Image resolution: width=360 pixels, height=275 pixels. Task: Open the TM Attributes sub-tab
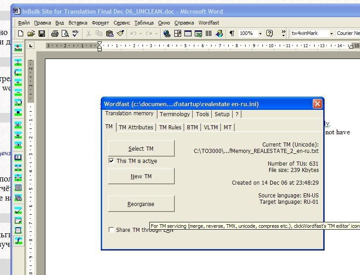(136, 128)
